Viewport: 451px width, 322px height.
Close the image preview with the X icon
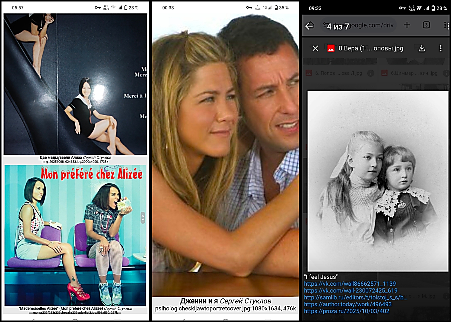[315, 48]
